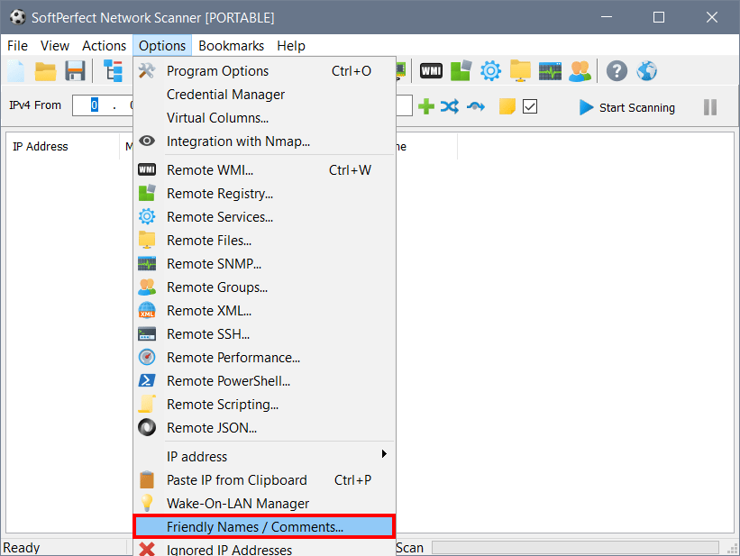Image resolution: width=740 pixels, height=556 pixels.
Task: Close the Options menu via its title
Action: click(x=162, y=46)
